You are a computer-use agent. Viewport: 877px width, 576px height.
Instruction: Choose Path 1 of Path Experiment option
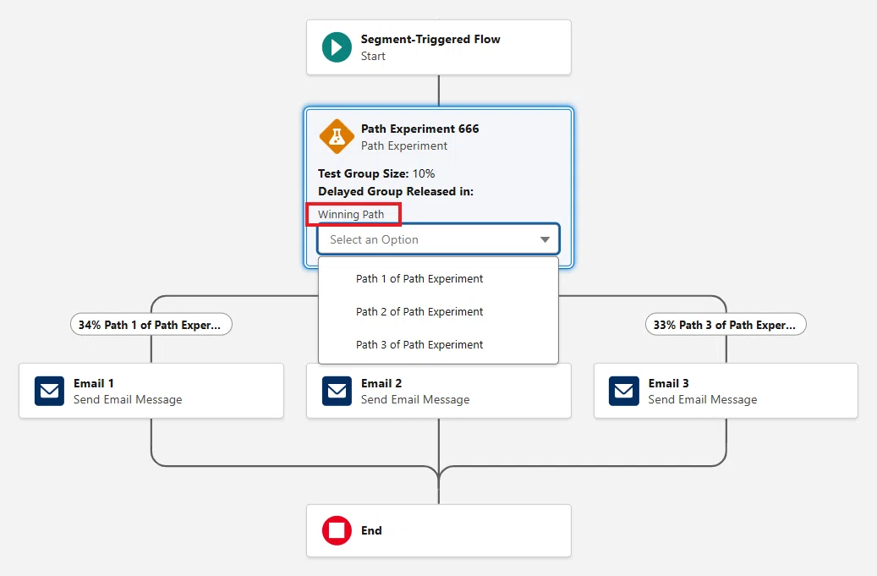point(438,278)
